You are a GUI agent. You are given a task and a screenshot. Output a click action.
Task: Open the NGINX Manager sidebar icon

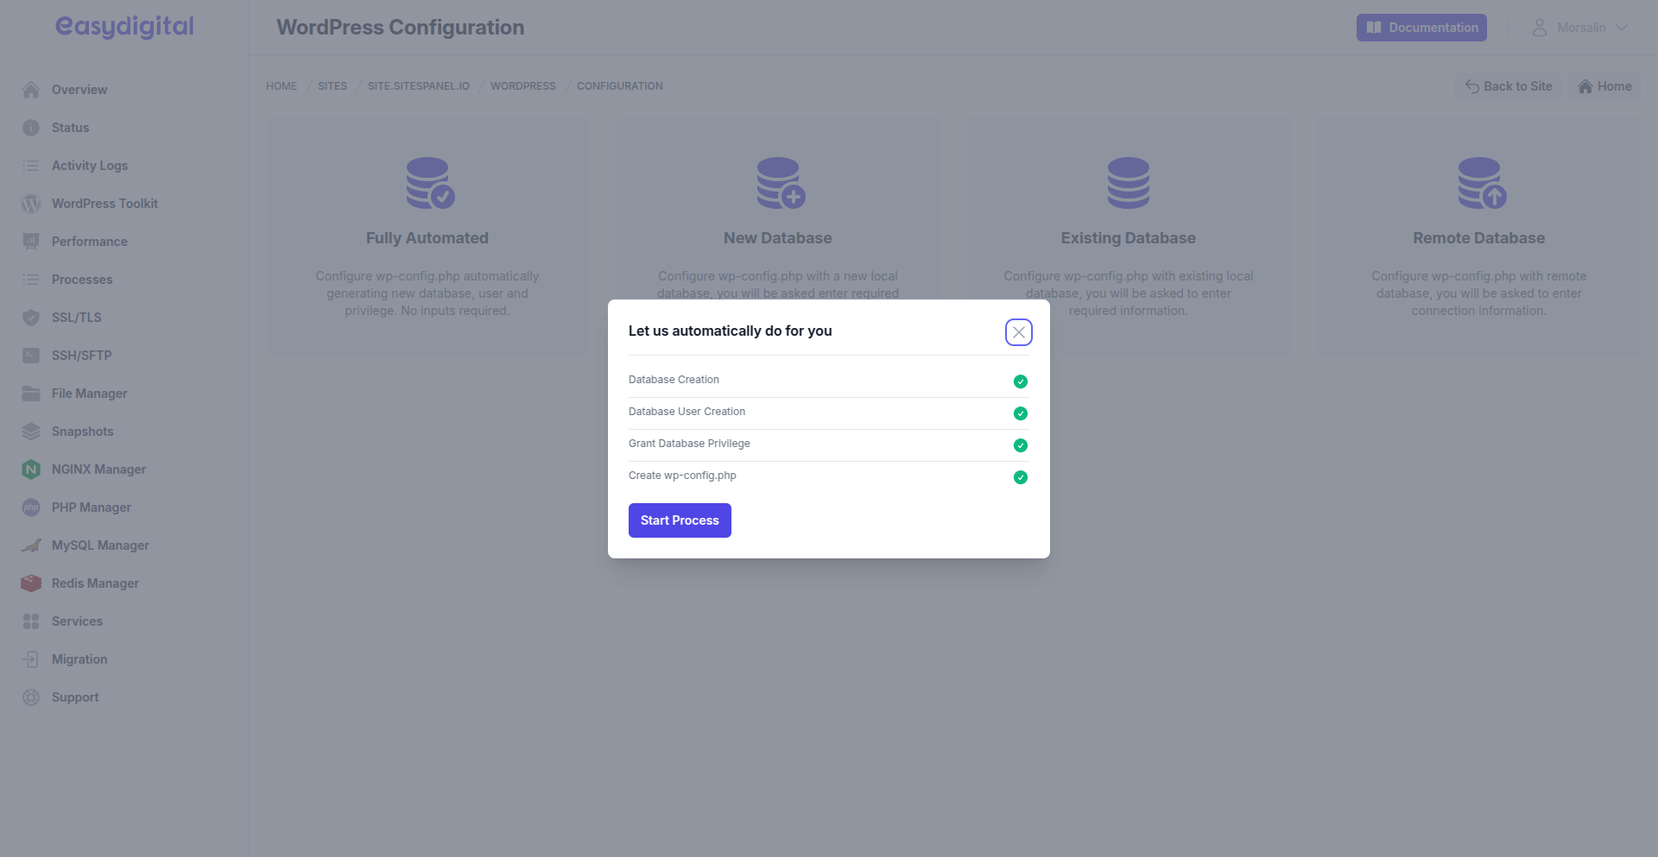point(31,469)
